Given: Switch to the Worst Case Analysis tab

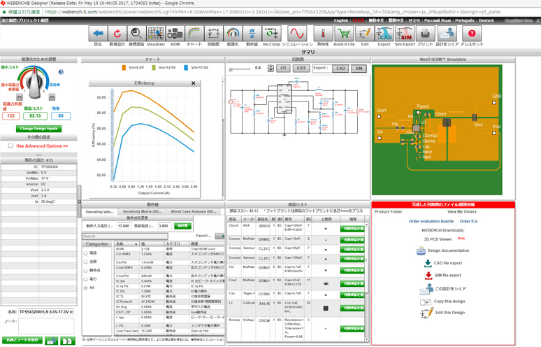Looking at the screenshot, I should point(193,212).
